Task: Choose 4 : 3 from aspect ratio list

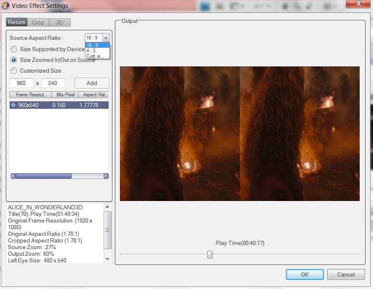Action: click(97, 51)
